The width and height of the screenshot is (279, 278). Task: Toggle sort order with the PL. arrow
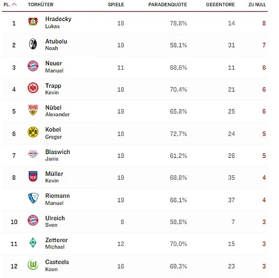point(14,5)
